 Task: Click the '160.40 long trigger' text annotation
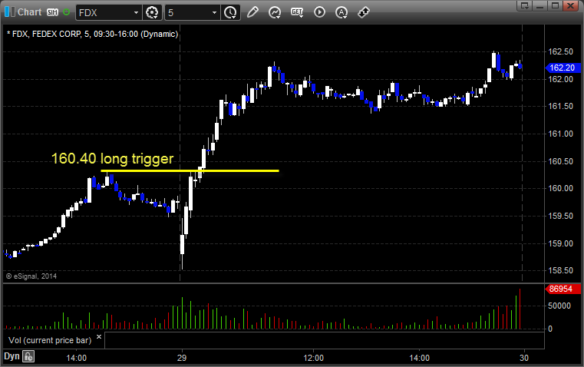(112, 159)
